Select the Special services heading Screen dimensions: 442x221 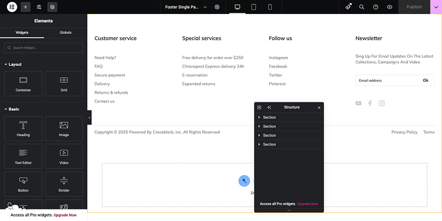(202, 38)
